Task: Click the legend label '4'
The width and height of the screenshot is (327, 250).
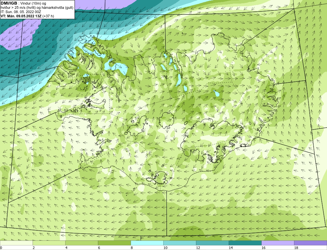Action: 66,248
